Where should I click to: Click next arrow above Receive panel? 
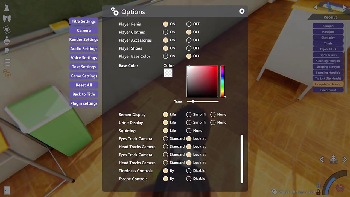pyautogui.click(x=345, y=7)
